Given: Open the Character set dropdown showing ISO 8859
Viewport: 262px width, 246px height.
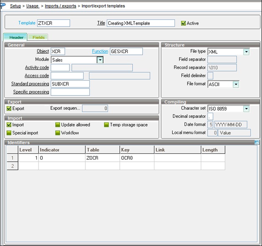Looking at the screenshot, I should click(246, 109).
